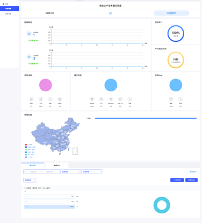Click the Windows icon under operating system
This screenshot has width=202, height=223.
click(x=111, y=99)
